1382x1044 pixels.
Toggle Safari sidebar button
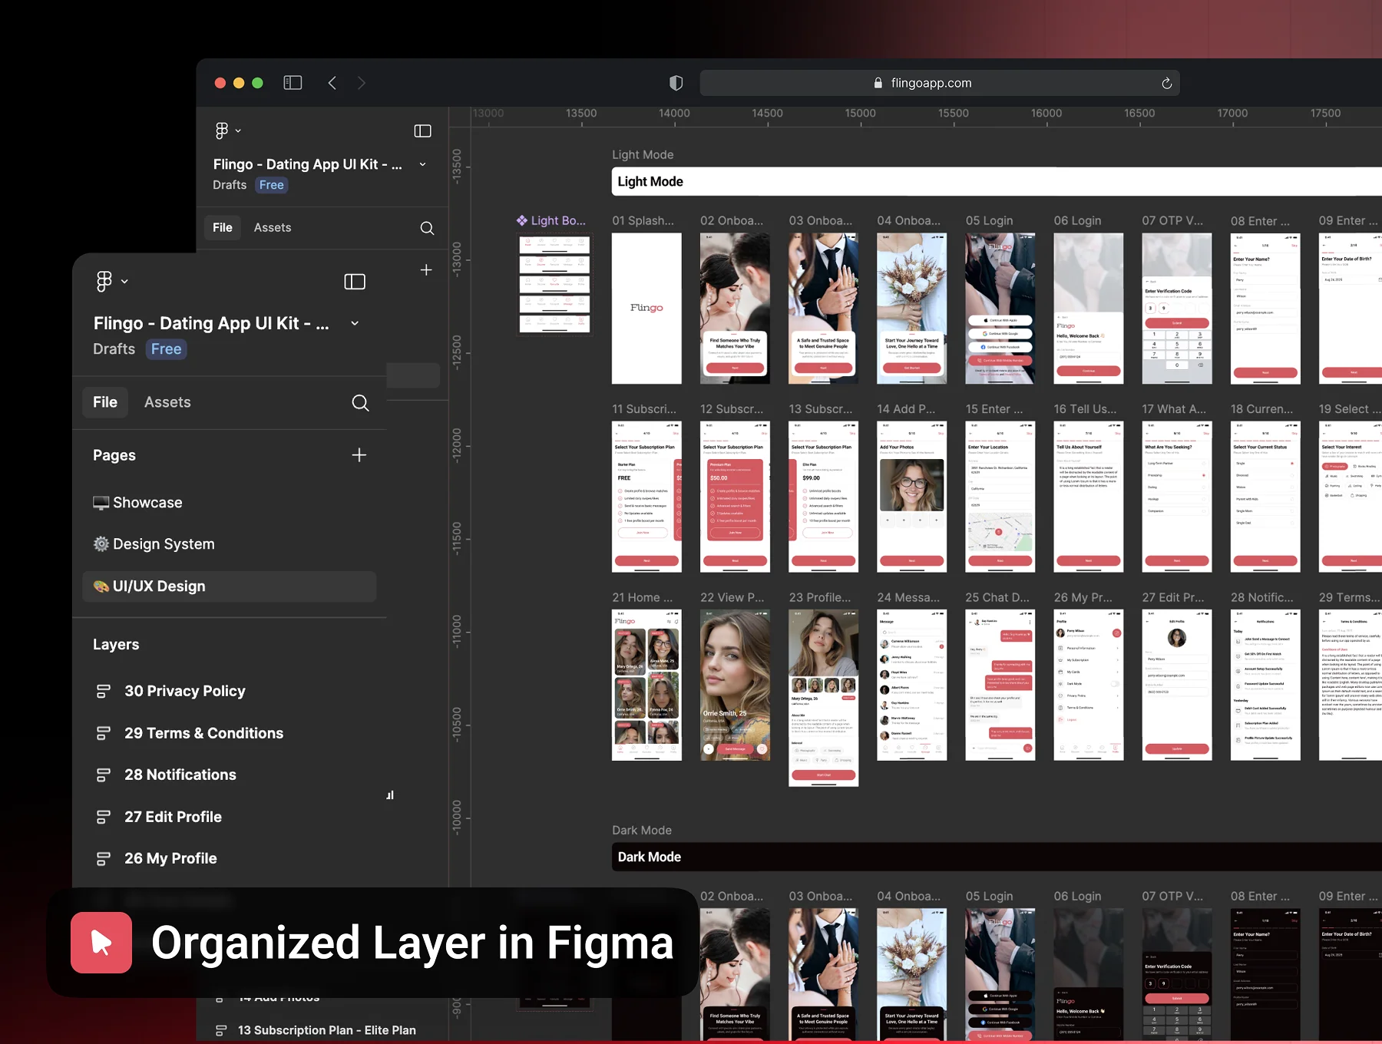tap(293, 83)
